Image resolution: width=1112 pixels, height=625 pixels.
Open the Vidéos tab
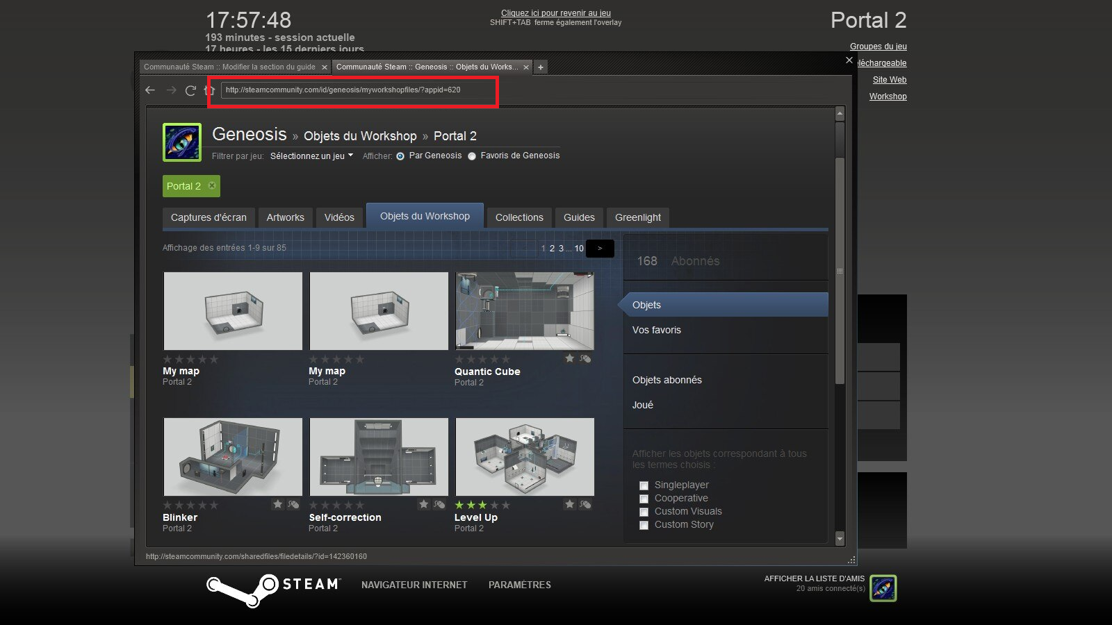pyautogui.click(x=339, y=217)
